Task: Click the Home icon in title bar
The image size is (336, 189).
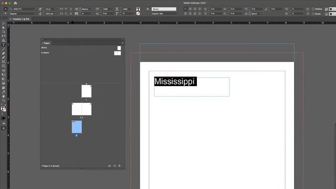Action: point(15,3)
